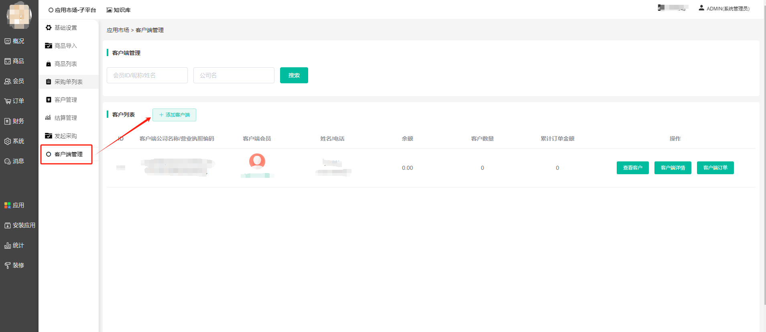Open the 订单 orders cart icon
Image resolution: width=766 pixels, height=332 pixels.
(x=8, y=101)
